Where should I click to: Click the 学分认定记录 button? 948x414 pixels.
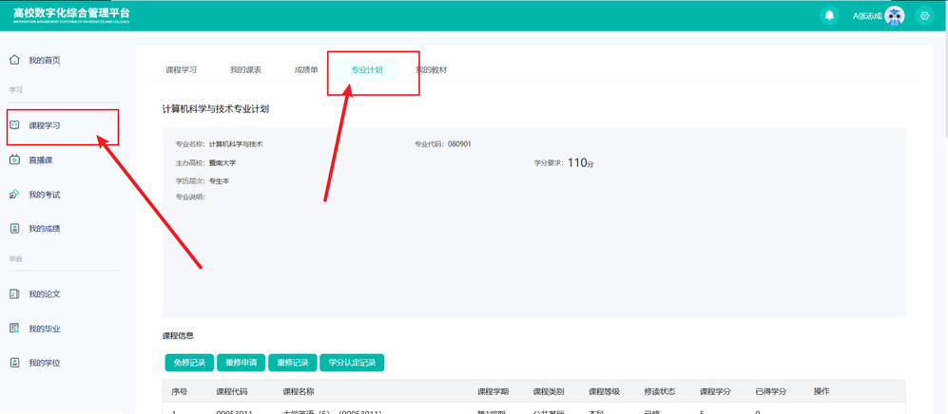pyautogui.click(x=352, y=363)
